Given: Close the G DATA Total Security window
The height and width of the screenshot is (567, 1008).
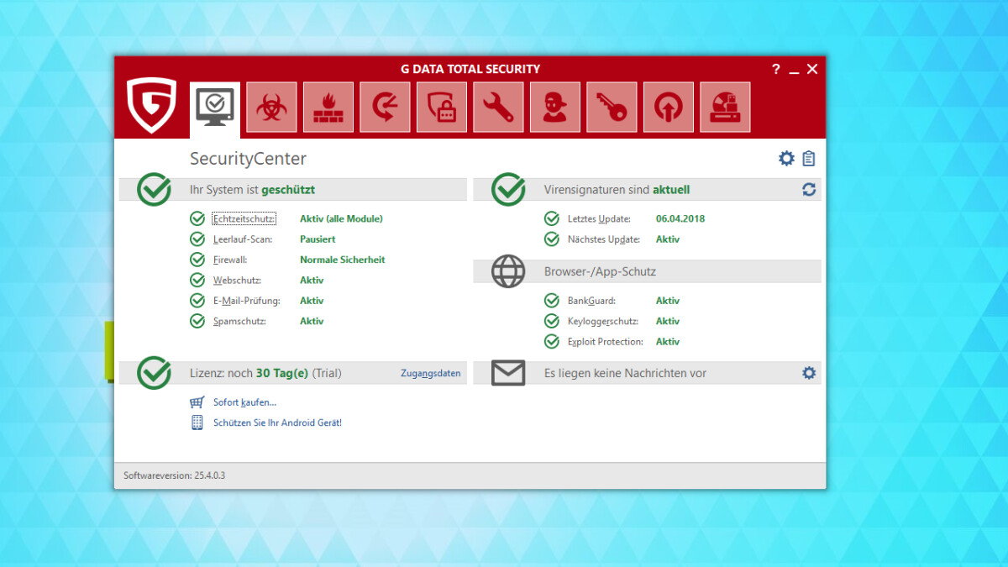Looking at the screenshot, I should click(x=812, y=69).
